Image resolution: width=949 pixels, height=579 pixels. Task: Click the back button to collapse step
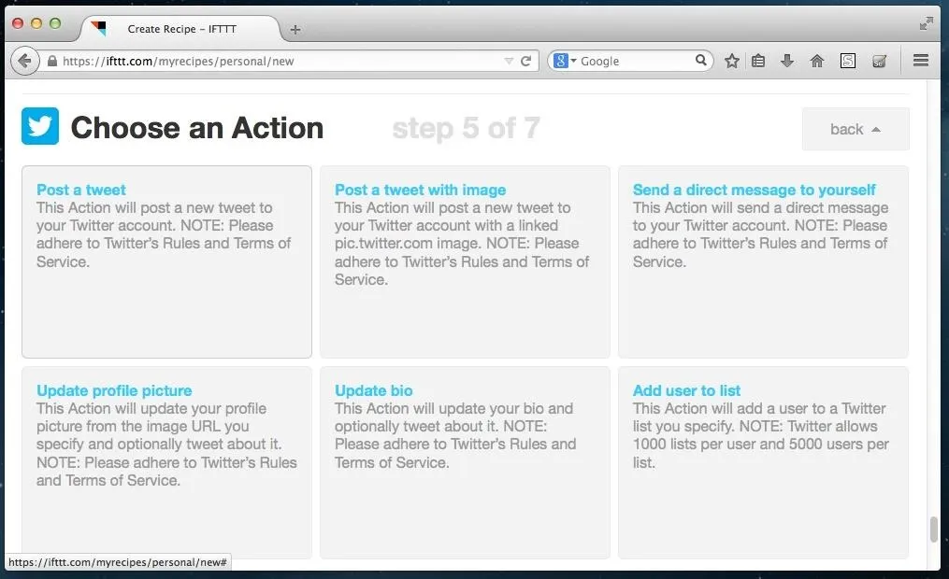coord(856,129)
